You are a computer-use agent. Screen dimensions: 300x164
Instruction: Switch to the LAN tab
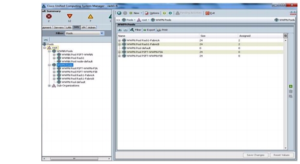[69, 27]
